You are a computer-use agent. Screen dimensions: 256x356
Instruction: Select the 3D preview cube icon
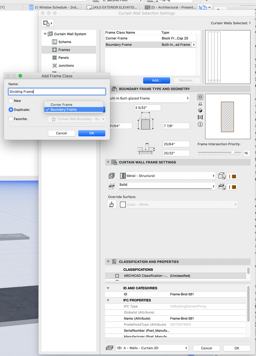[x=200, y=110]
